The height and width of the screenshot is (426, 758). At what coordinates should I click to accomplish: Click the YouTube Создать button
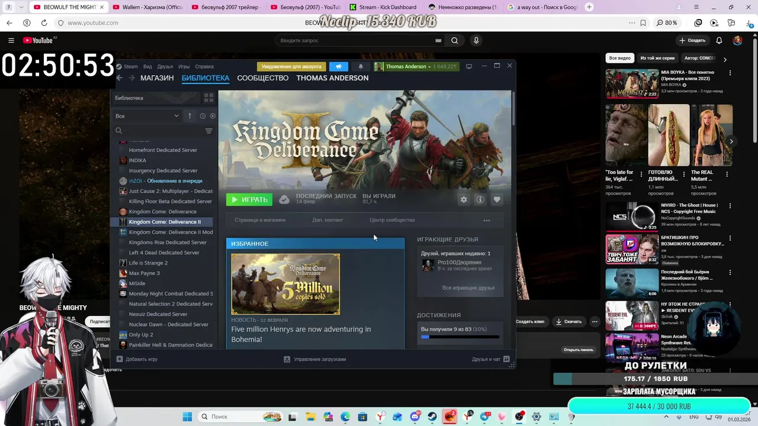[692, 40]
